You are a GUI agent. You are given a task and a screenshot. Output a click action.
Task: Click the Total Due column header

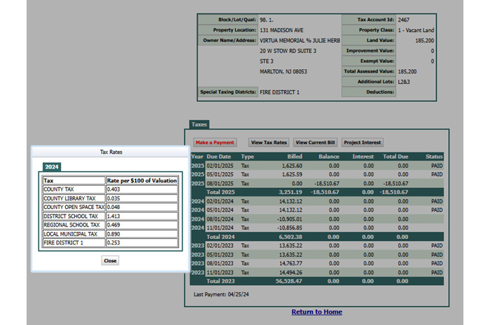point(395,157)
